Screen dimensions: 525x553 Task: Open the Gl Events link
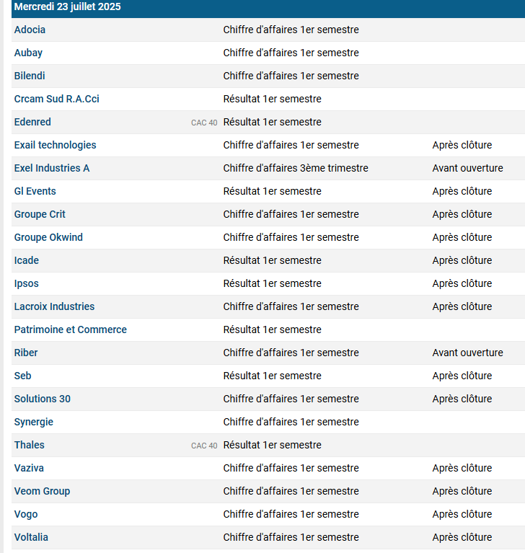(35, 191)
